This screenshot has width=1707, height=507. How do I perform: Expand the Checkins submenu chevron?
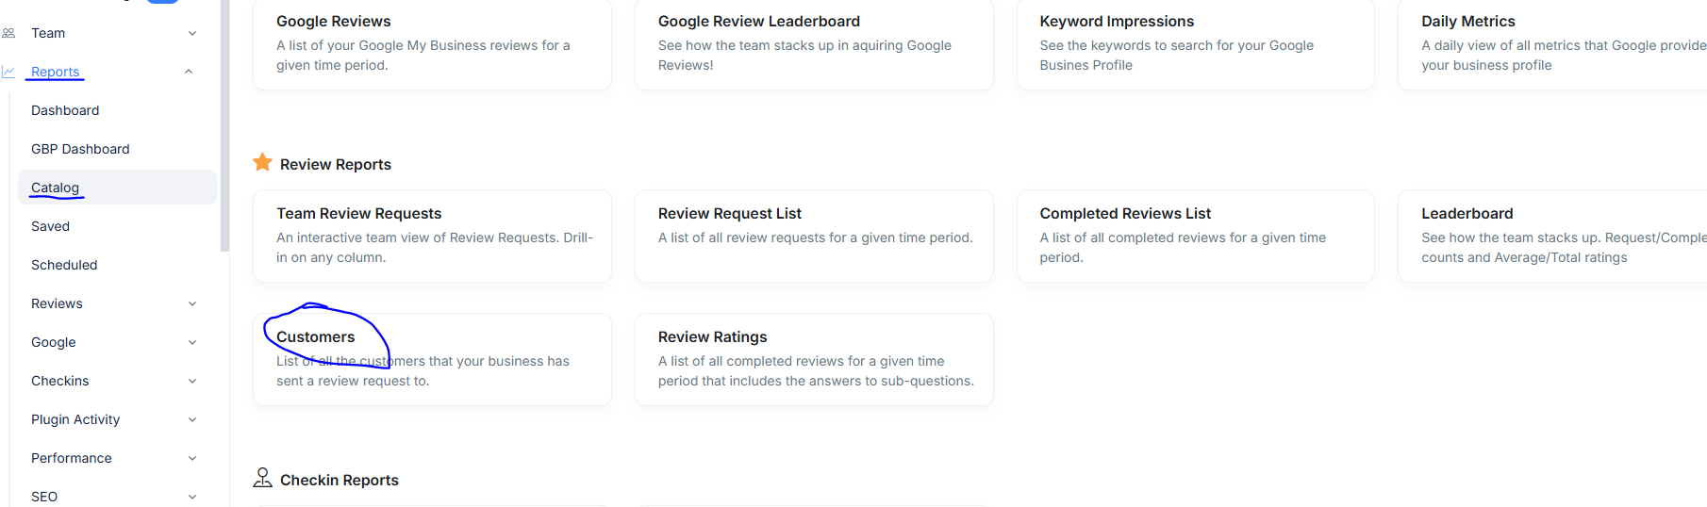tap(192, 381)
